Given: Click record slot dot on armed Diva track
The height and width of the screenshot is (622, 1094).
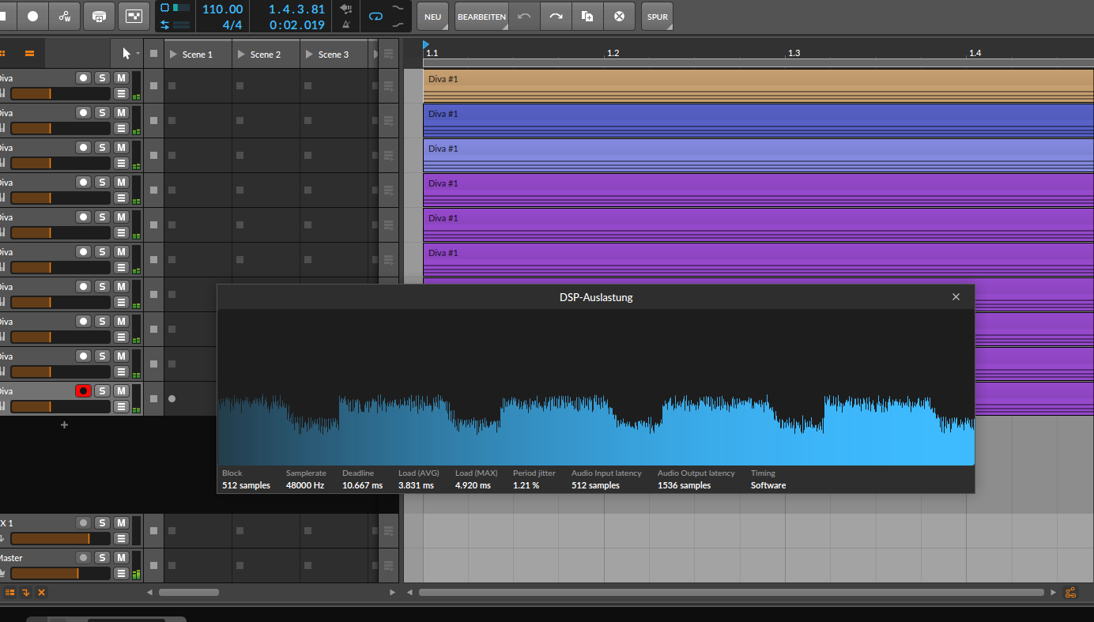Looking at the screenshot, I should click(172, 398).
